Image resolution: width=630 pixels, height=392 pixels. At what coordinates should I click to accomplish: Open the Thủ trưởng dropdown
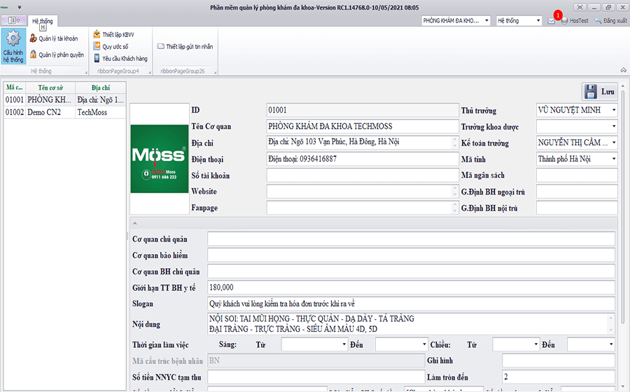pyautogui.click(x=613, y=111)
